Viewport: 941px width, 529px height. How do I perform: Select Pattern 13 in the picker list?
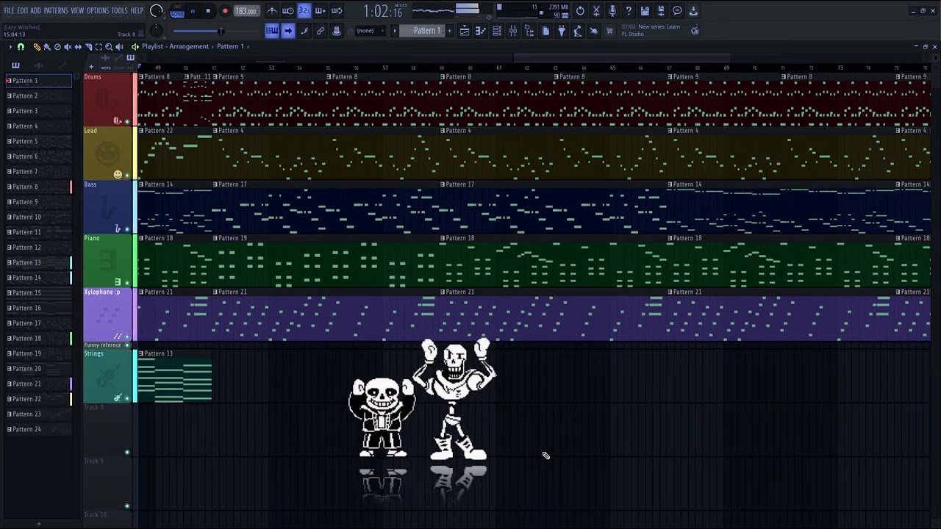click(38, 262)
